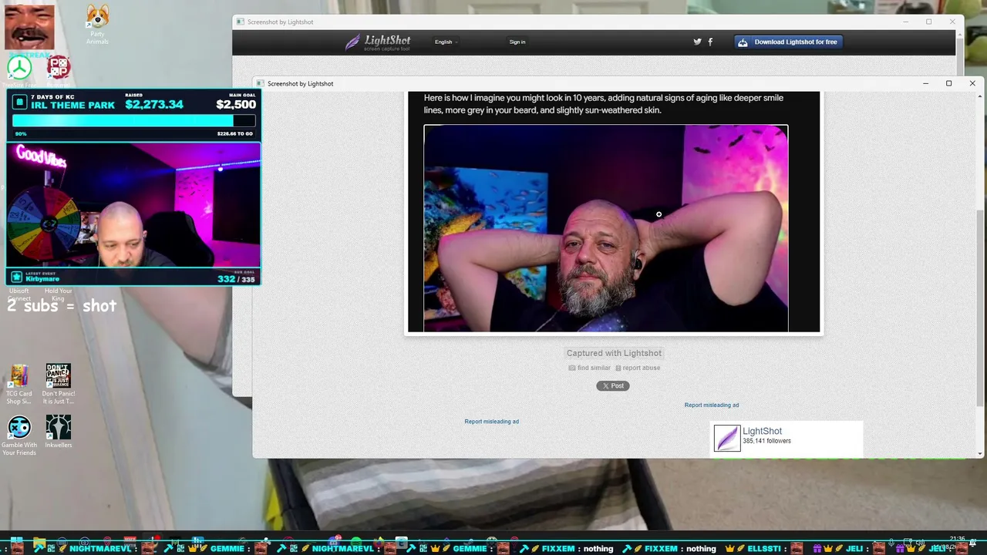The image size is (987, 555).
Task: Click the 385,141 followers text
Action: pos(766,441)
